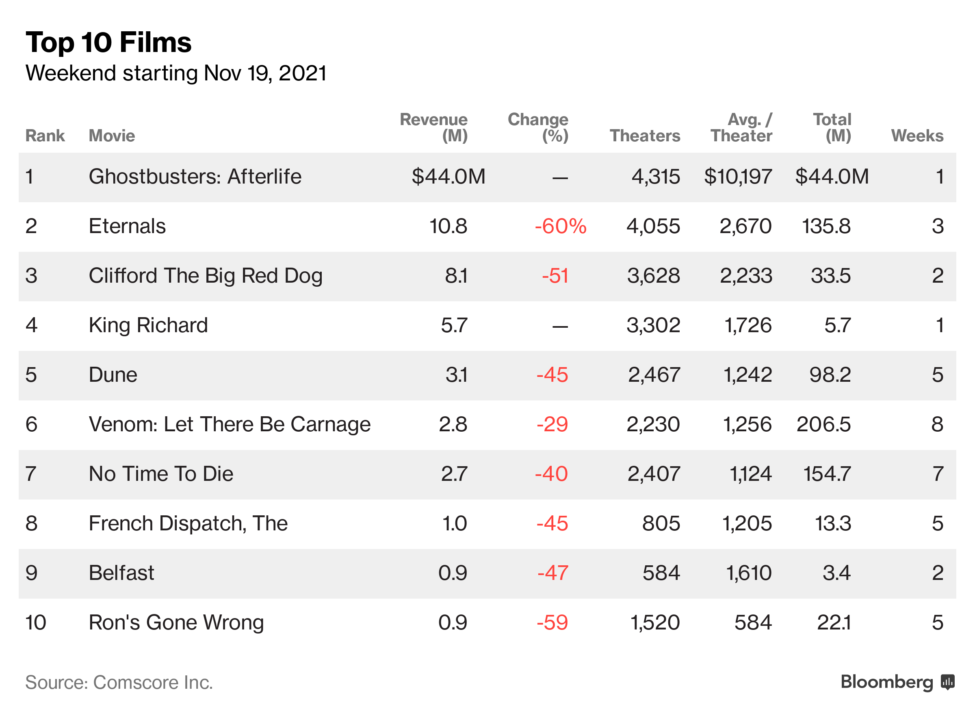
Task: Click the King Richard movie title
Action: click(x=148, y=325)
